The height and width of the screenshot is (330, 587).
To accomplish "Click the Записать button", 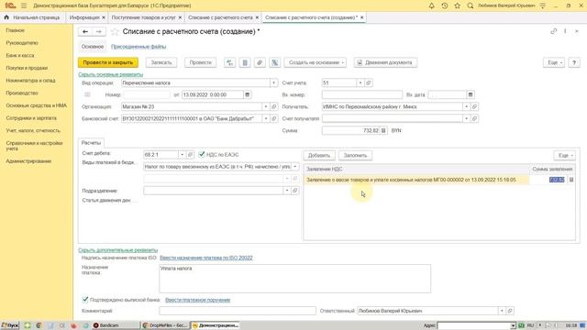I will coord(161,62).
